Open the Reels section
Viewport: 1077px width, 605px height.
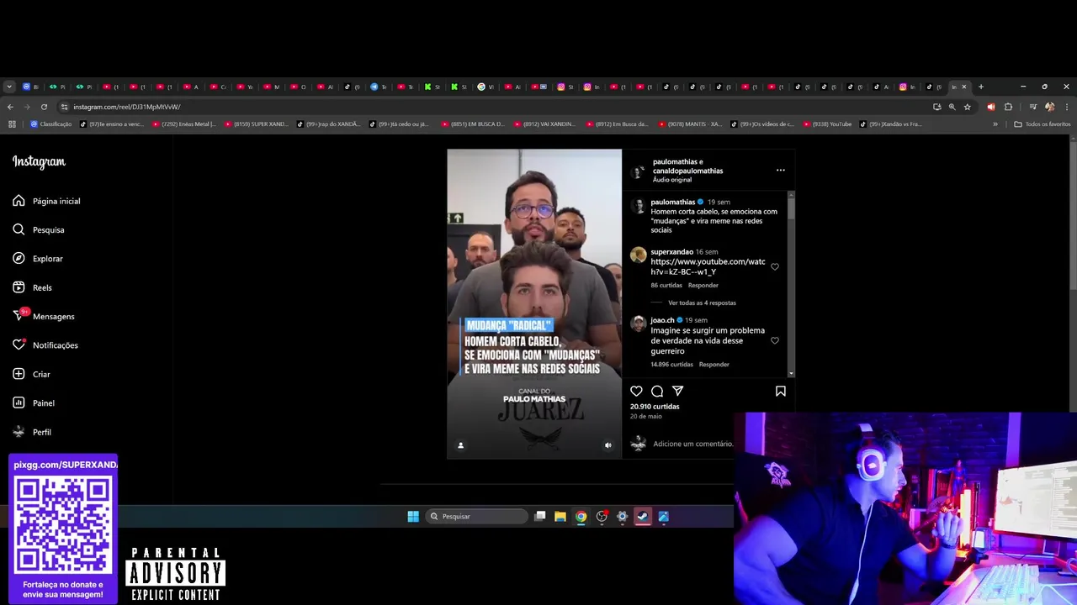coord(32,287)
